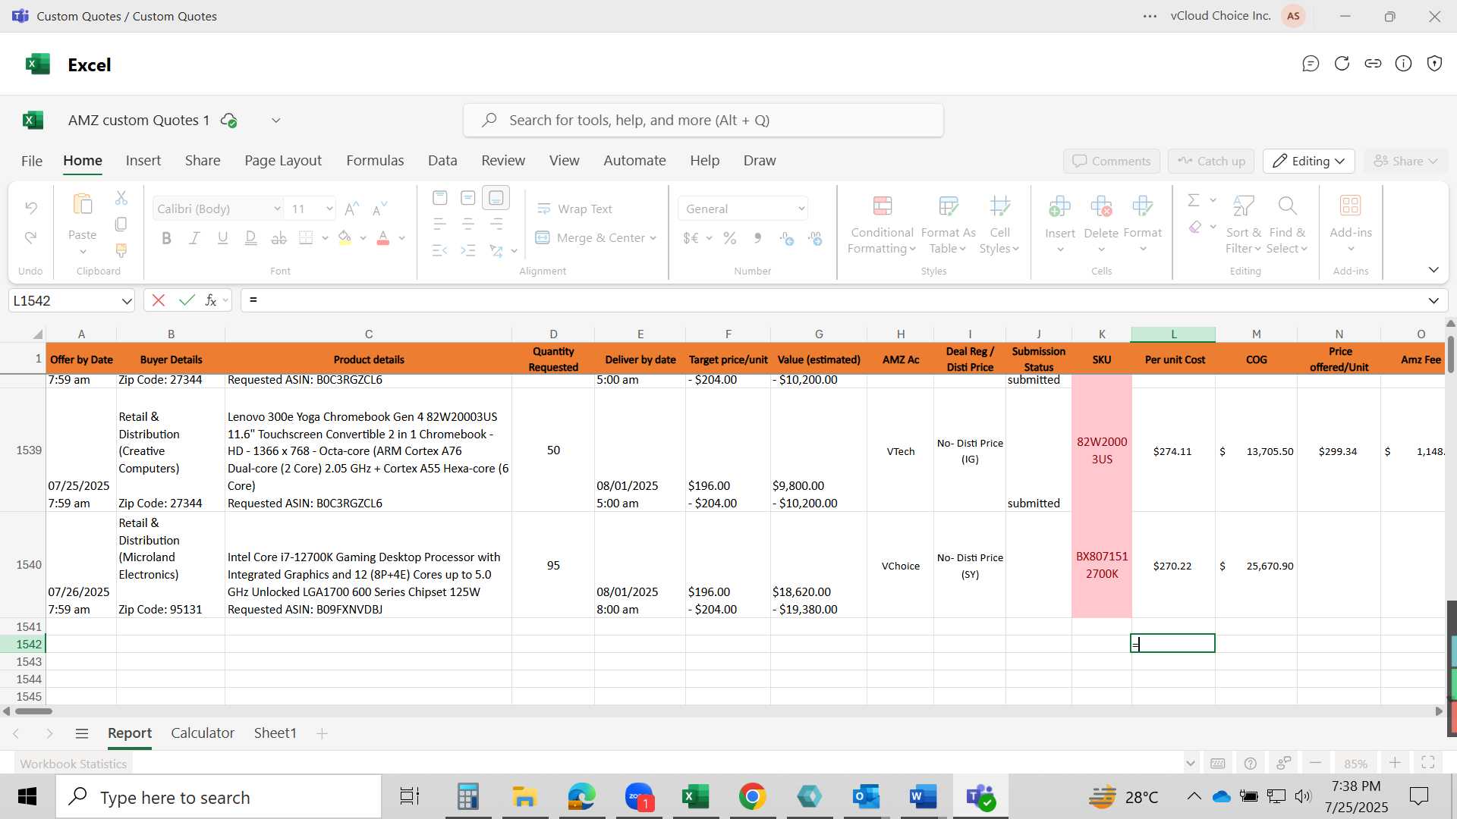Viewport: 1457px width, 819px height.
Task: Add a new sheet with plus button
Action: click(322, 733)
